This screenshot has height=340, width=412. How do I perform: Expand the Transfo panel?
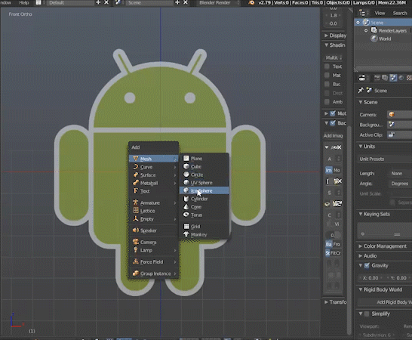coord(326,301)
